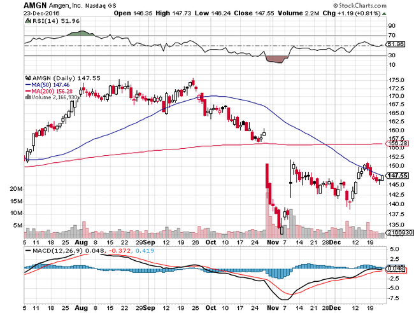
Task: Click the AMGN ticker symbol title
Action: pos(35,5)
